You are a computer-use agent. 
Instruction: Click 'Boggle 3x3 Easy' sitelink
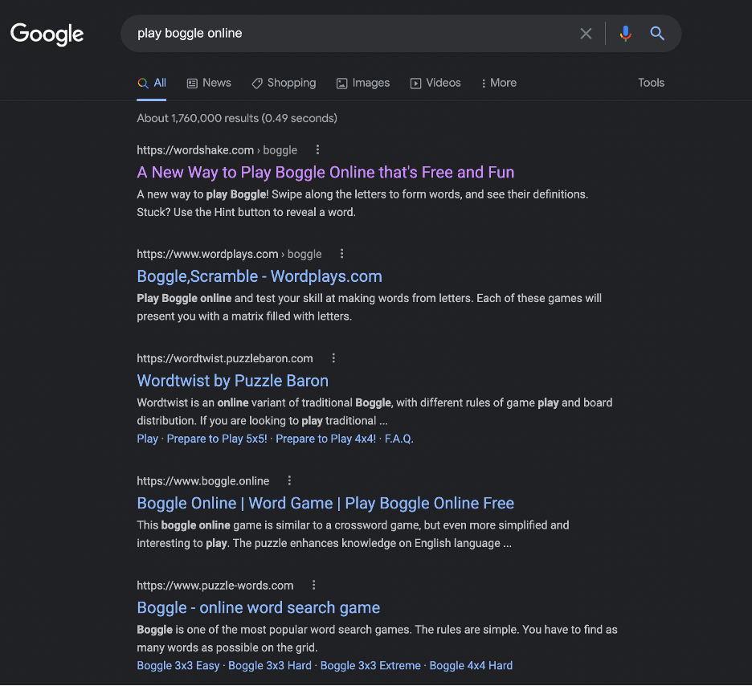tap(178, 666)
